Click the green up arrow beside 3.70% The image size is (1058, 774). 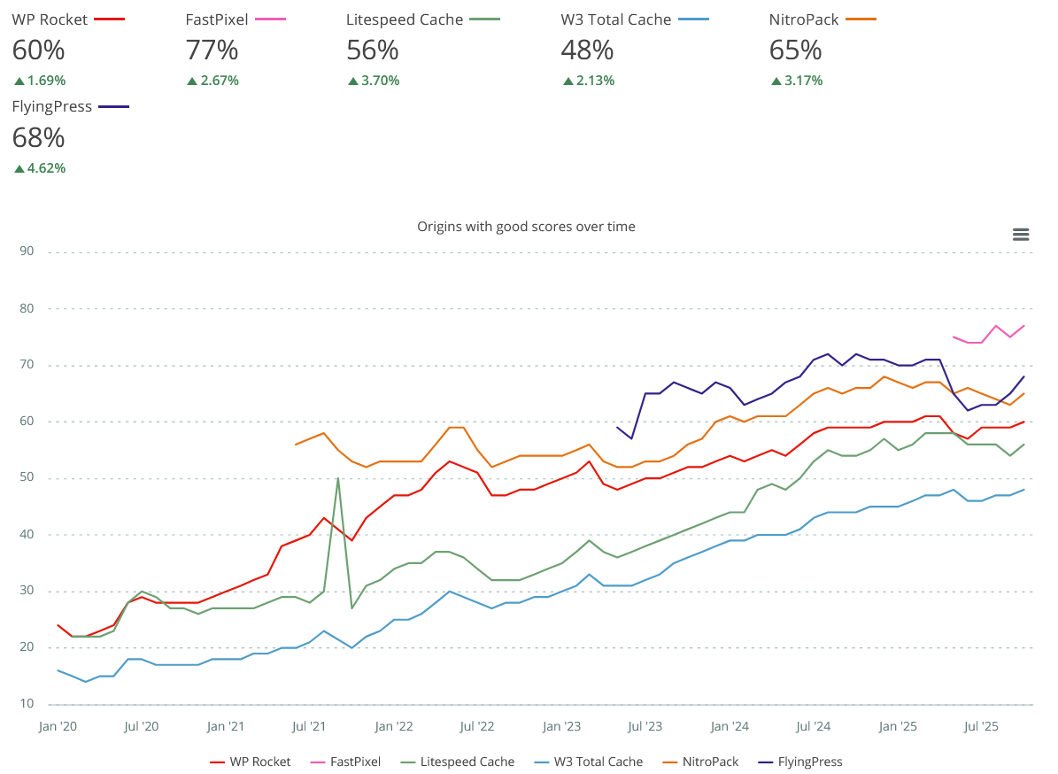(352, 81)
